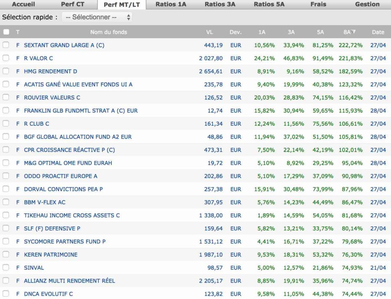Tick the ODDO PROACTIF EUROPE A checkbox
Viewport: 391px width, 299px height.
(x=6, y=176)
